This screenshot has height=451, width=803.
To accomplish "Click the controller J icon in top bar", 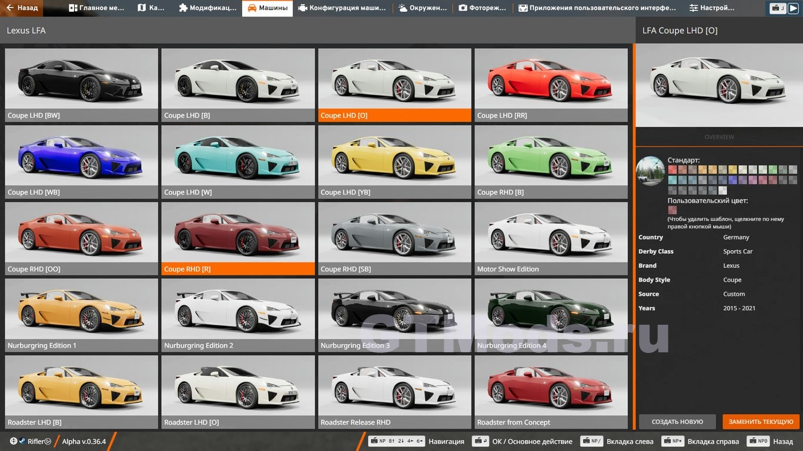I will click(778, 8).
